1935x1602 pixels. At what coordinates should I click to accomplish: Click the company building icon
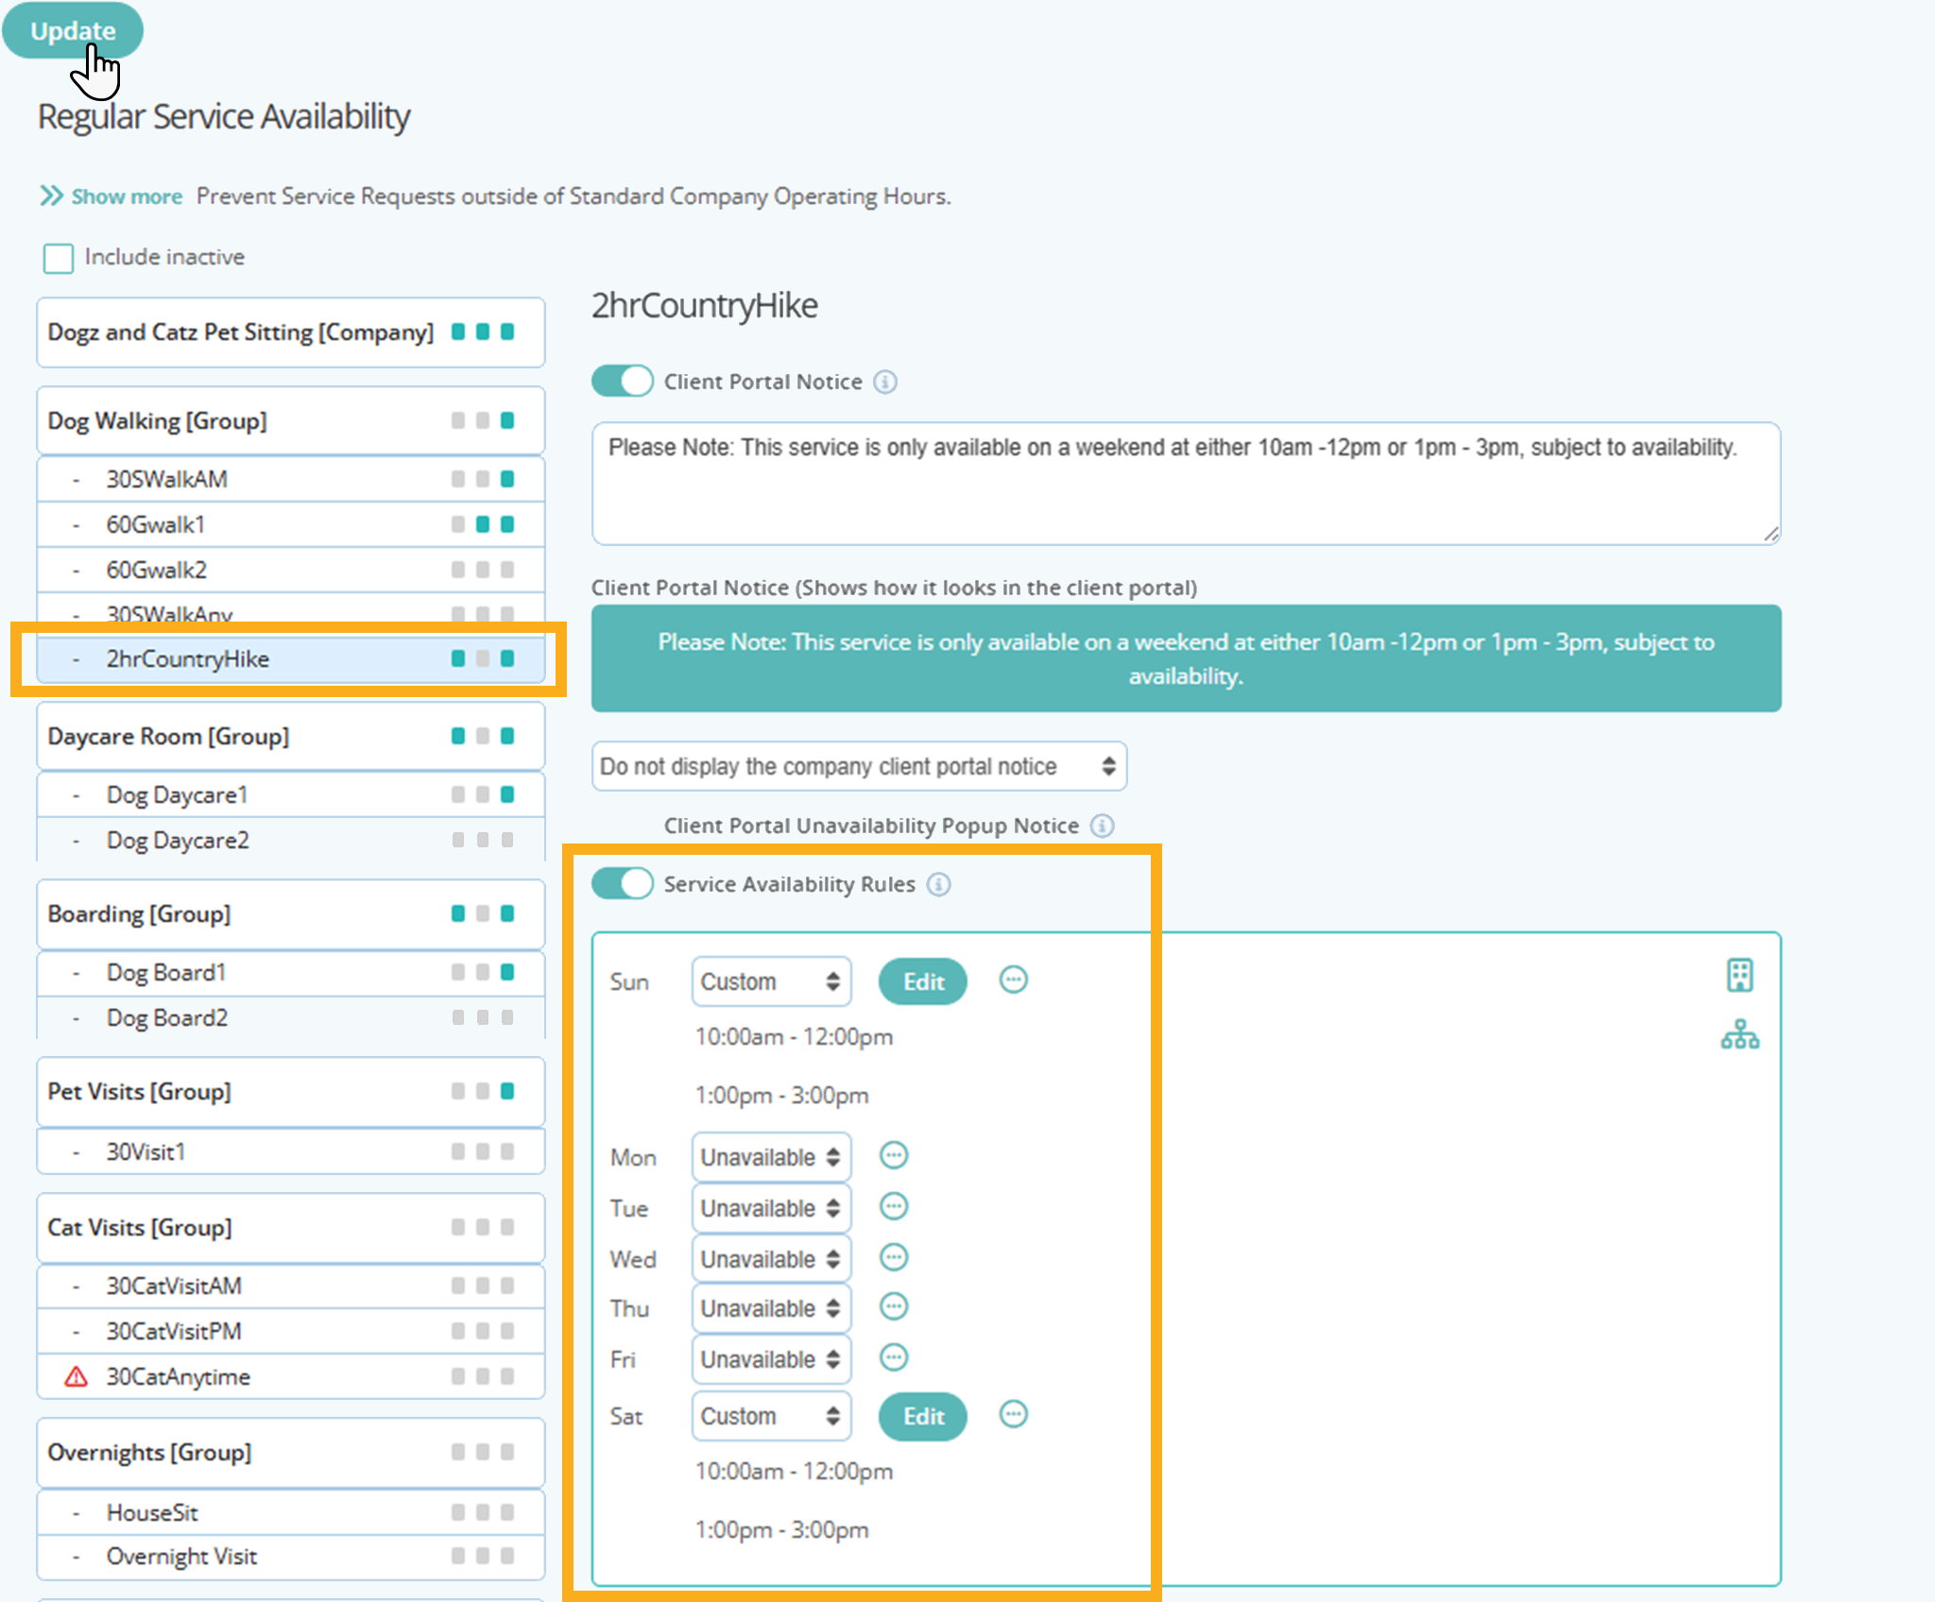point(1739,975)
